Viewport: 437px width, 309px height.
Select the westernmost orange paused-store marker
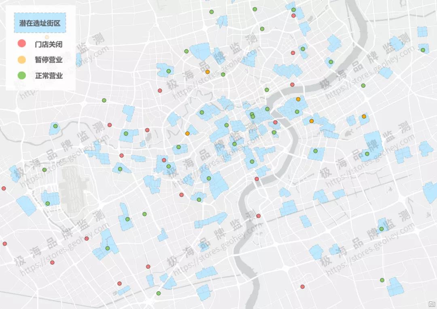tap(187, 133)
